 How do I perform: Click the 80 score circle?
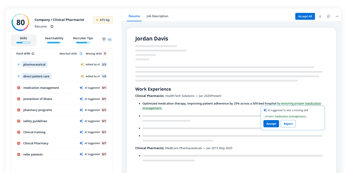coord(21,22)
